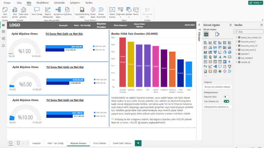Expand buyume_orani_5 table

tap(236, 50)
